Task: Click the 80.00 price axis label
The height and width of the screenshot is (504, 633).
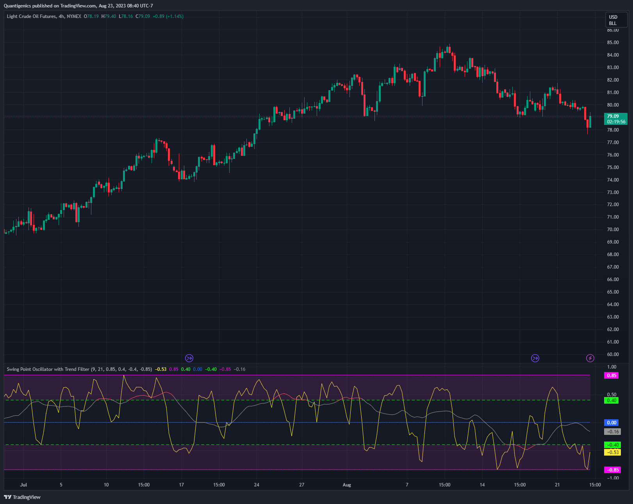Action: 613,105
